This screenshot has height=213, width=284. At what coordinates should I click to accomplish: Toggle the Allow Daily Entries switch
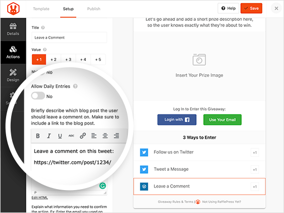tap(38, 96)
